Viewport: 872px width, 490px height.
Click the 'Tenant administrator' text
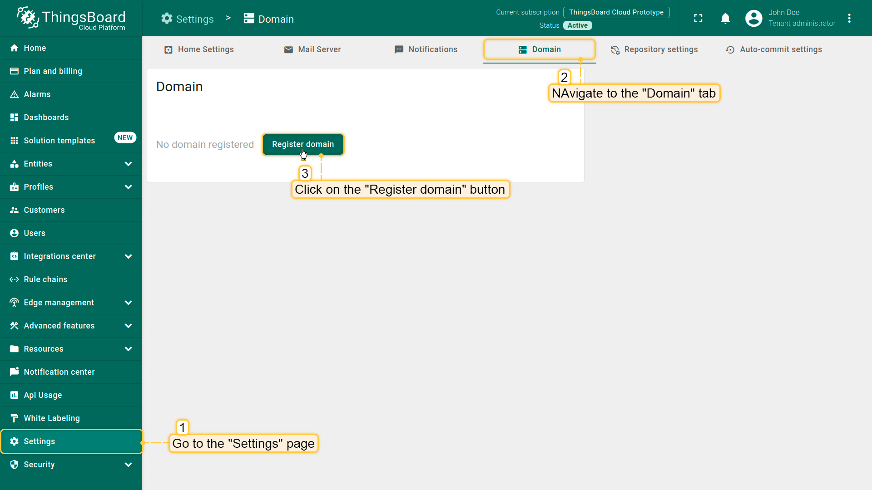click(802, 24)
